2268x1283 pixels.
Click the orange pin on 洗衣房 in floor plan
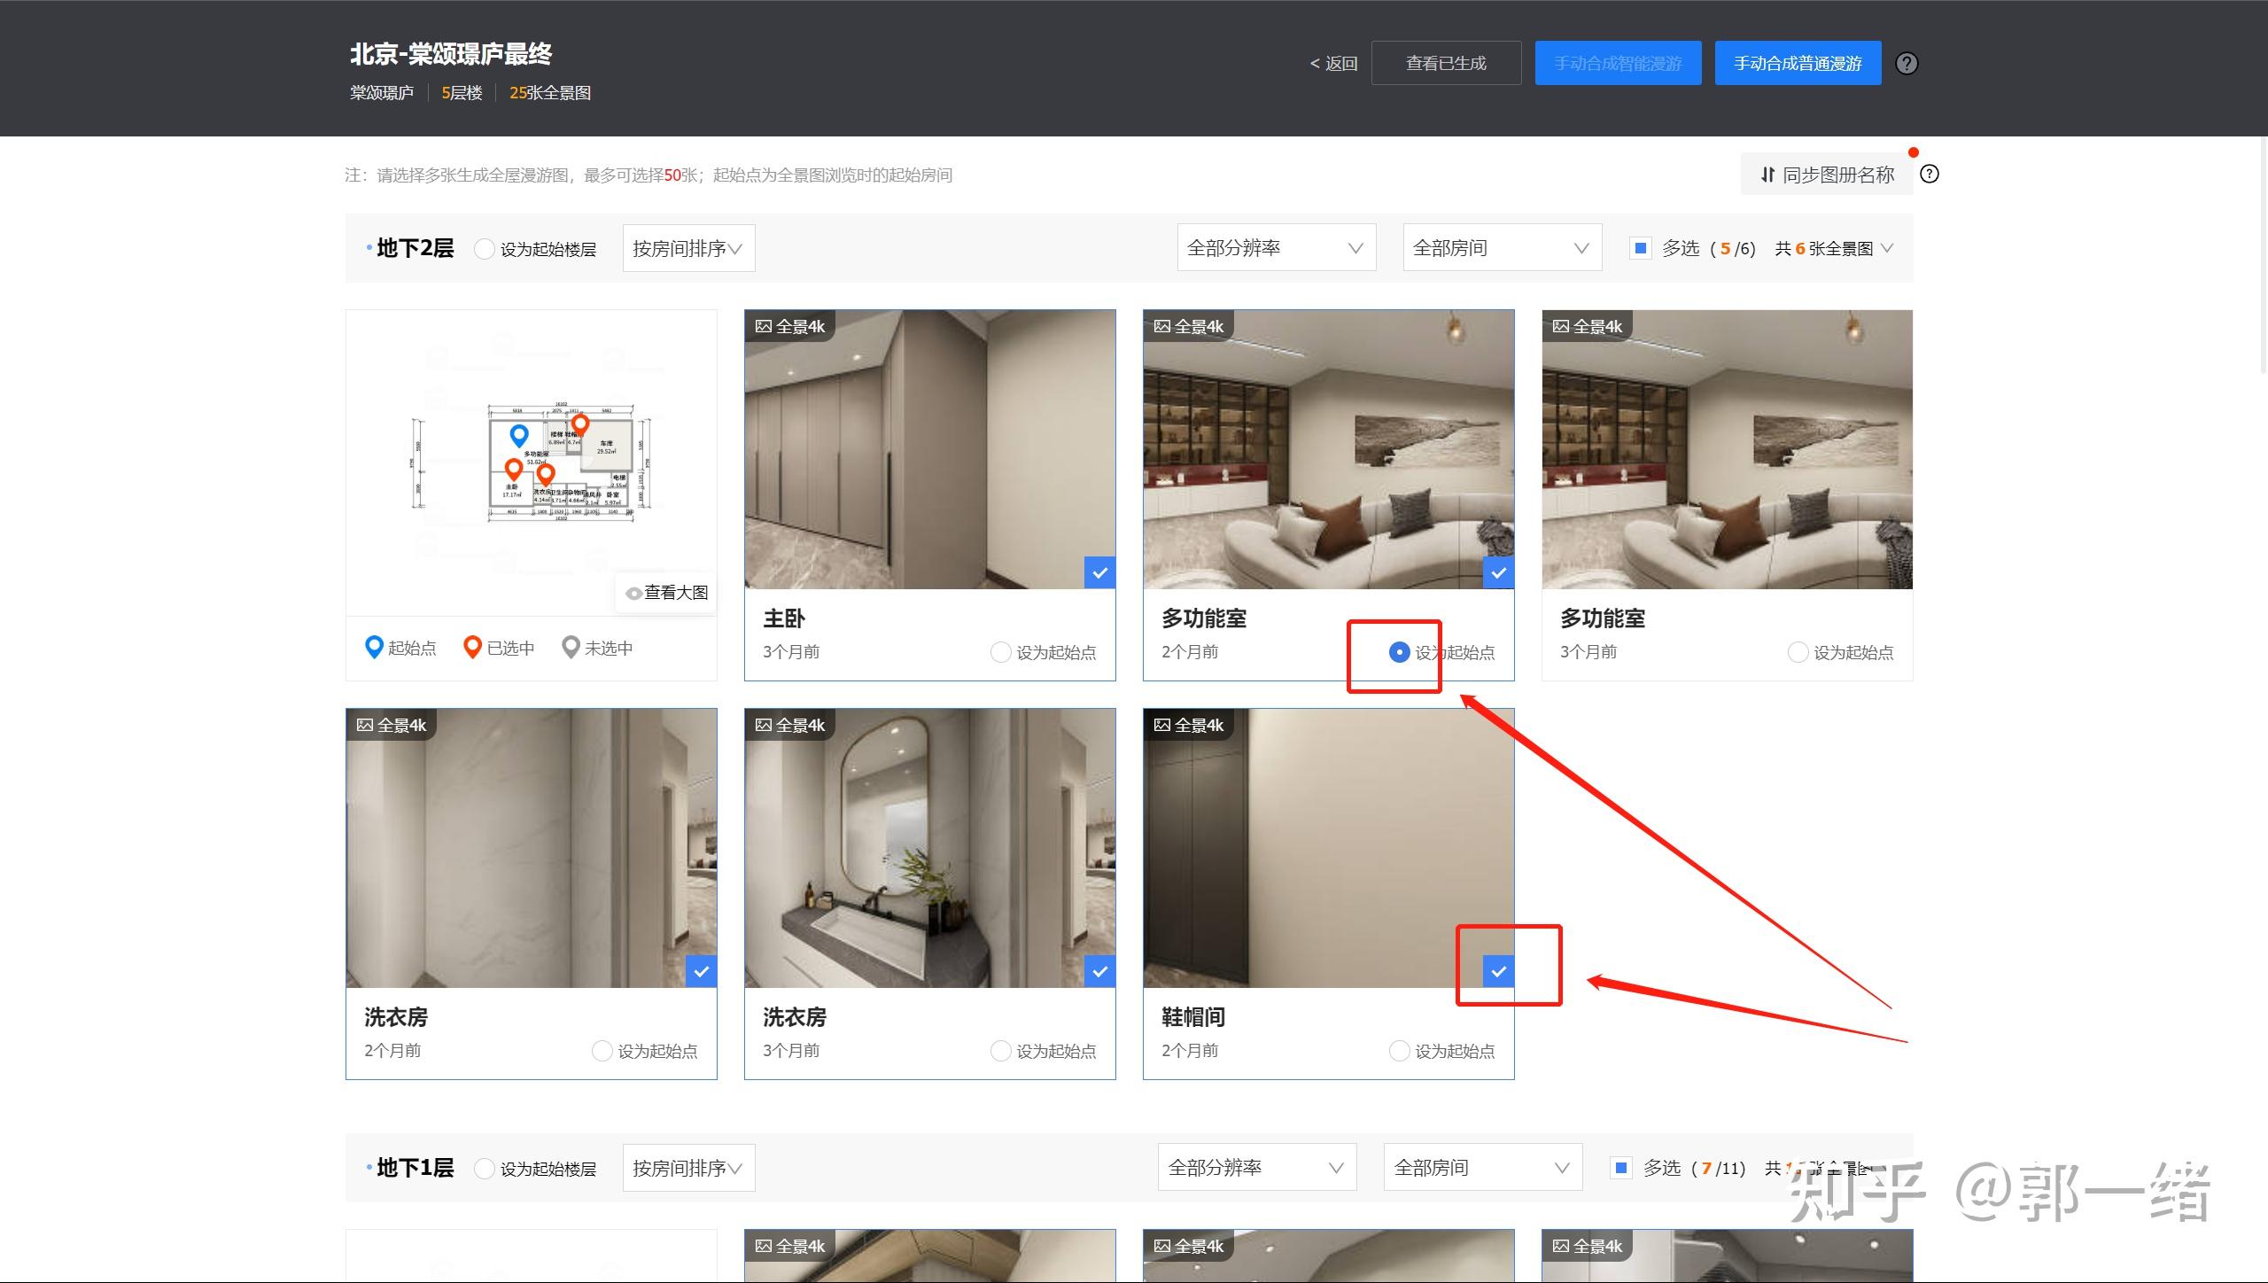coord(546,474)
